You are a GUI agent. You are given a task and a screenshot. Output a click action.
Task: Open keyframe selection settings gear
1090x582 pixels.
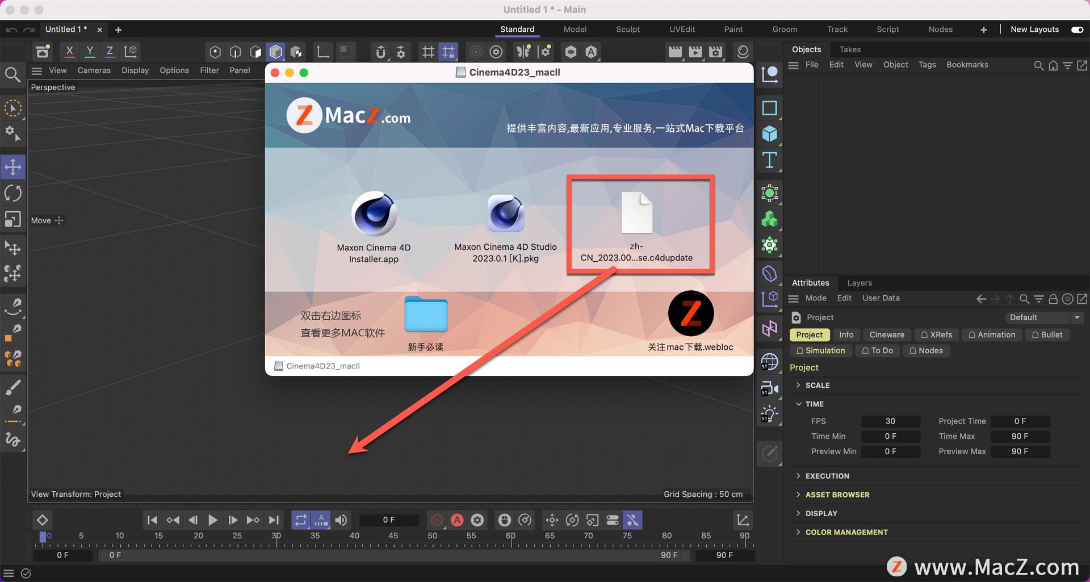[477, 520]
